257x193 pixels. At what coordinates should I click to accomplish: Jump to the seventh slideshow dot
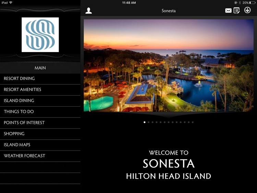tap(169, 122)
